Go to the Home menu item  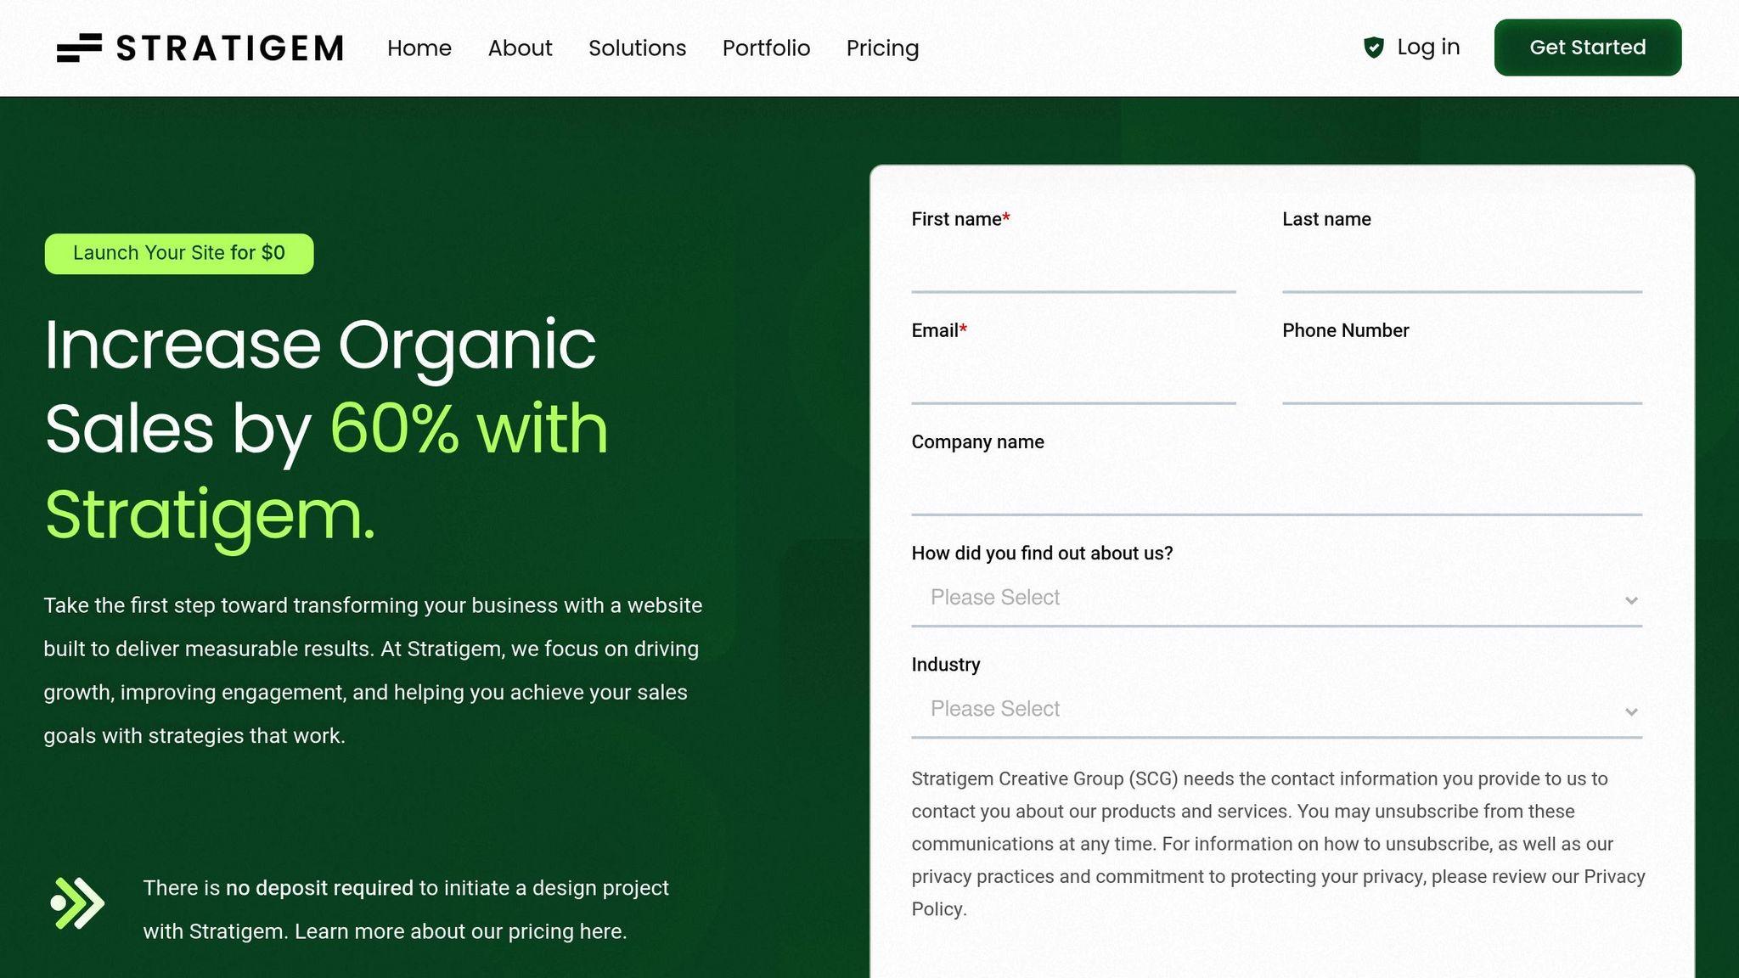(419, 48)
